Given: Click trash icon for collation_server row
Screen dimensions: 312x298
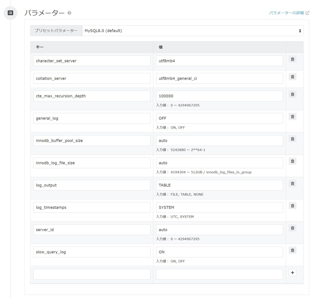Looking at the screenshot, I should [x=292, y=77].
